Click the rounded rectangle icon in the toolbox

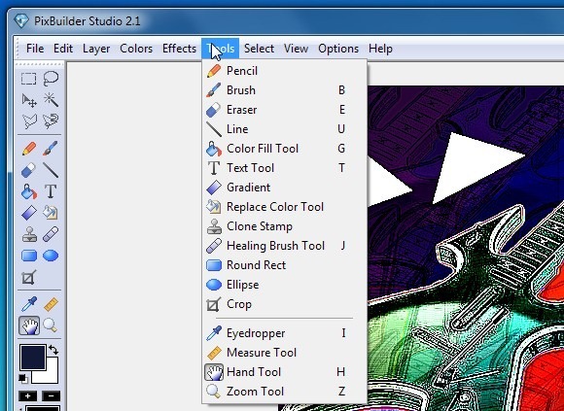pyautogui.click(x=29, y=256)
